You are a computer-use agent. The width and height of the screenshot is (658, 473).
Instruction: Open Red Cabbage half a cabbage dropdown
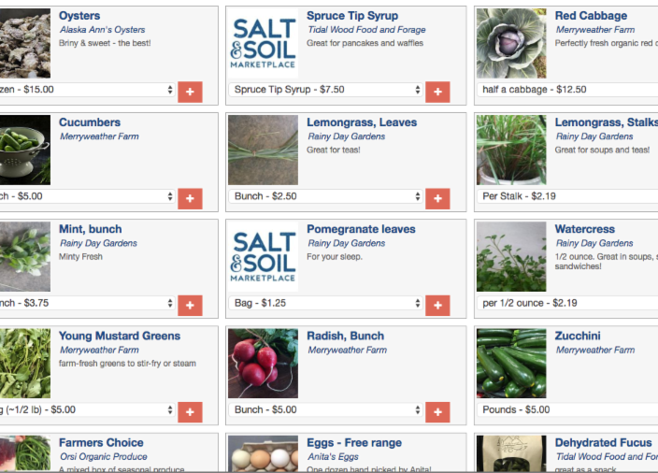[567, 90]
